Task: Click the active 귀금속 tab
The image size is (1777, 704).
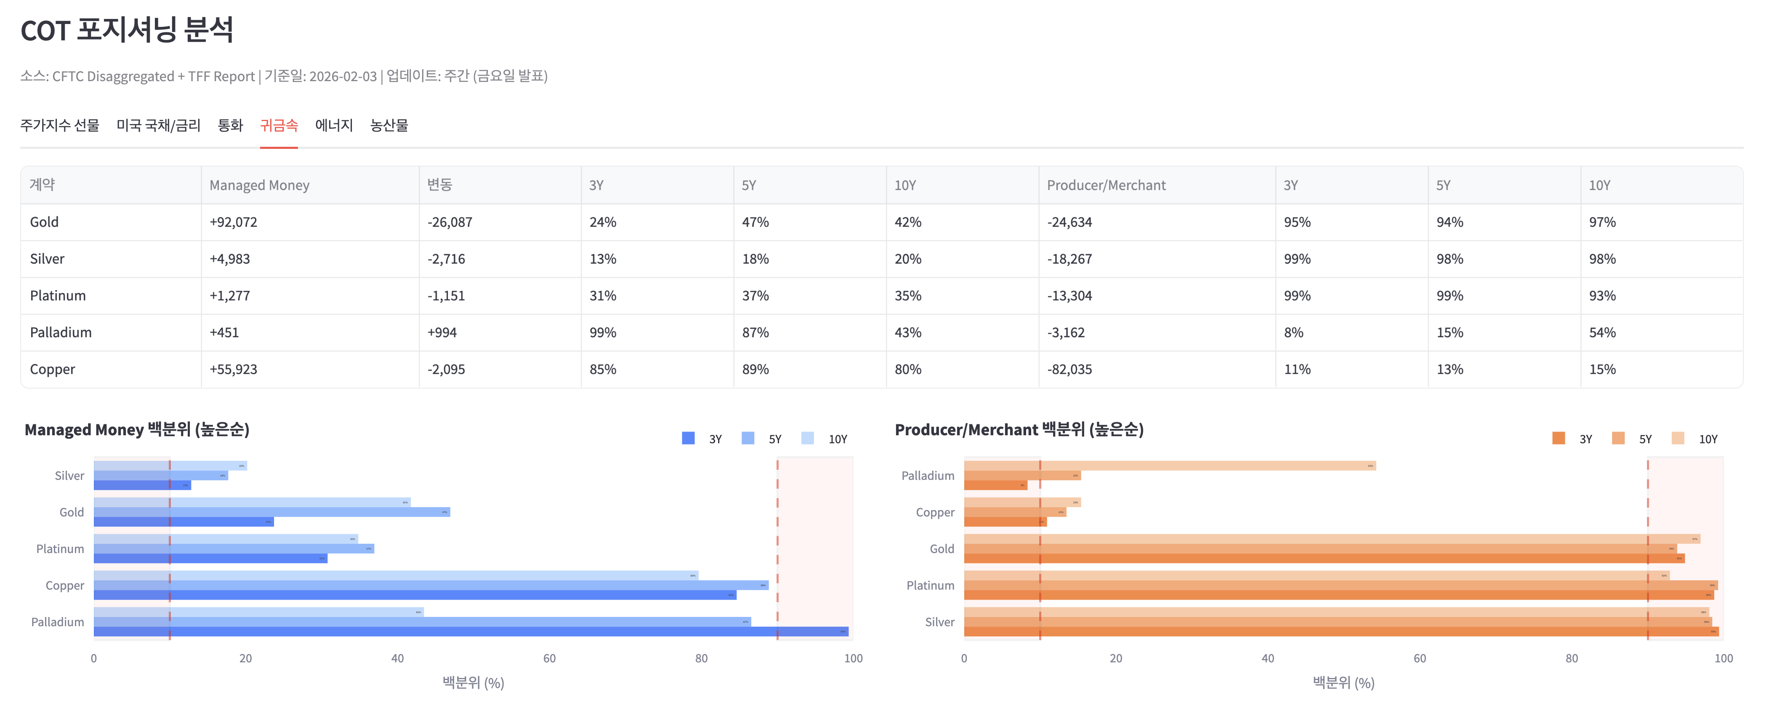Action: tap(279, 125)
